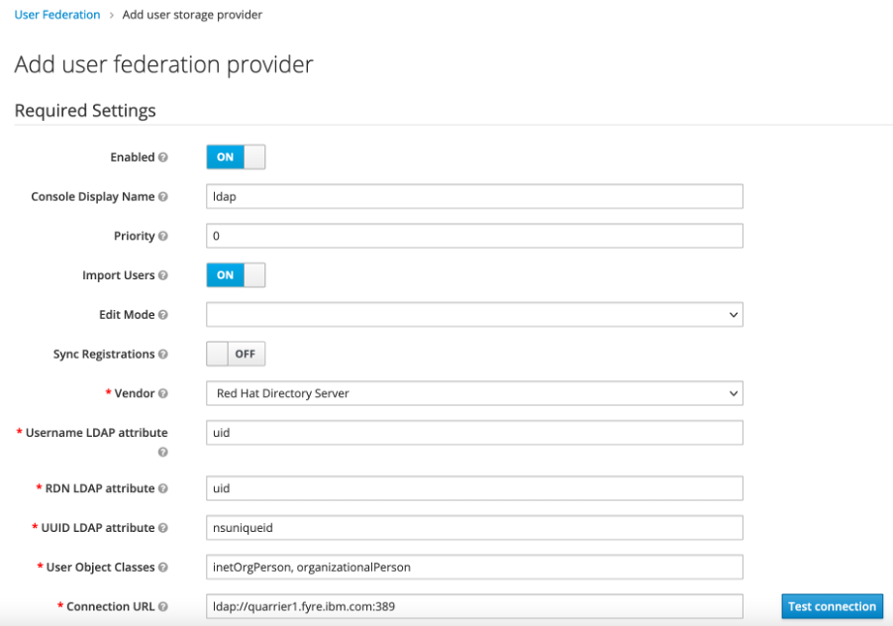Toggle the Import Users switch
Viewport: 893px width, 626px height.
236,275
